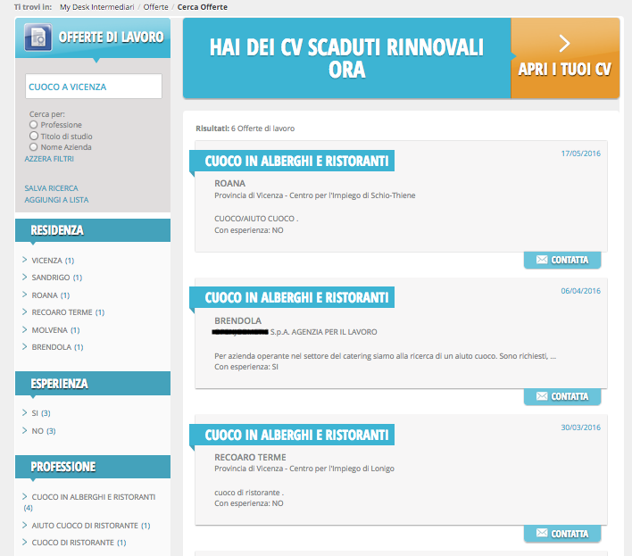
Task: Click envelope icon in Recoaro Terme offer's Contatta button
Action: click(541, 534)
